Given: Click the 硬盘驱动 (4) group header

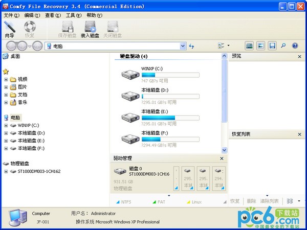Looking at the screenshot, I should coord(134,56).
